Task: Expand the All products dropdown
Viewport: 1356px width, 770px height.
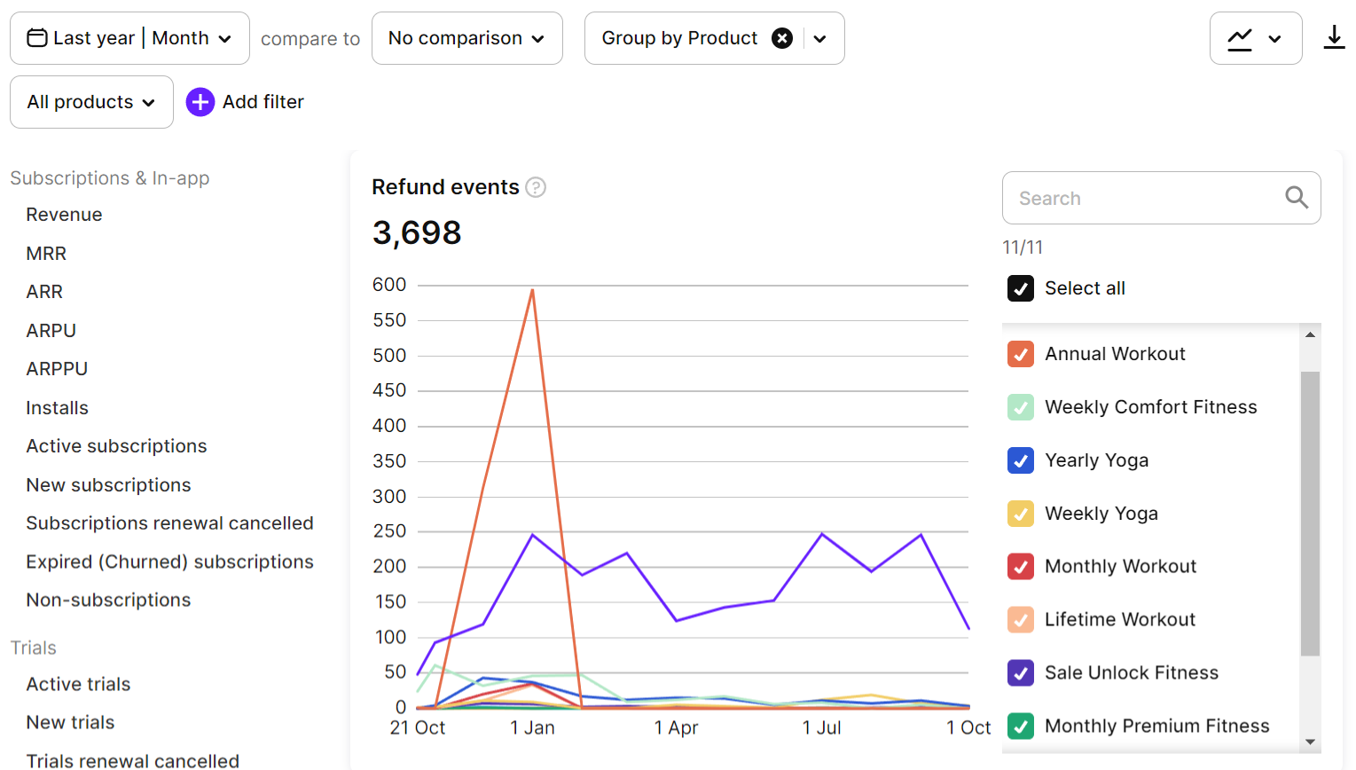Action: 90,102
